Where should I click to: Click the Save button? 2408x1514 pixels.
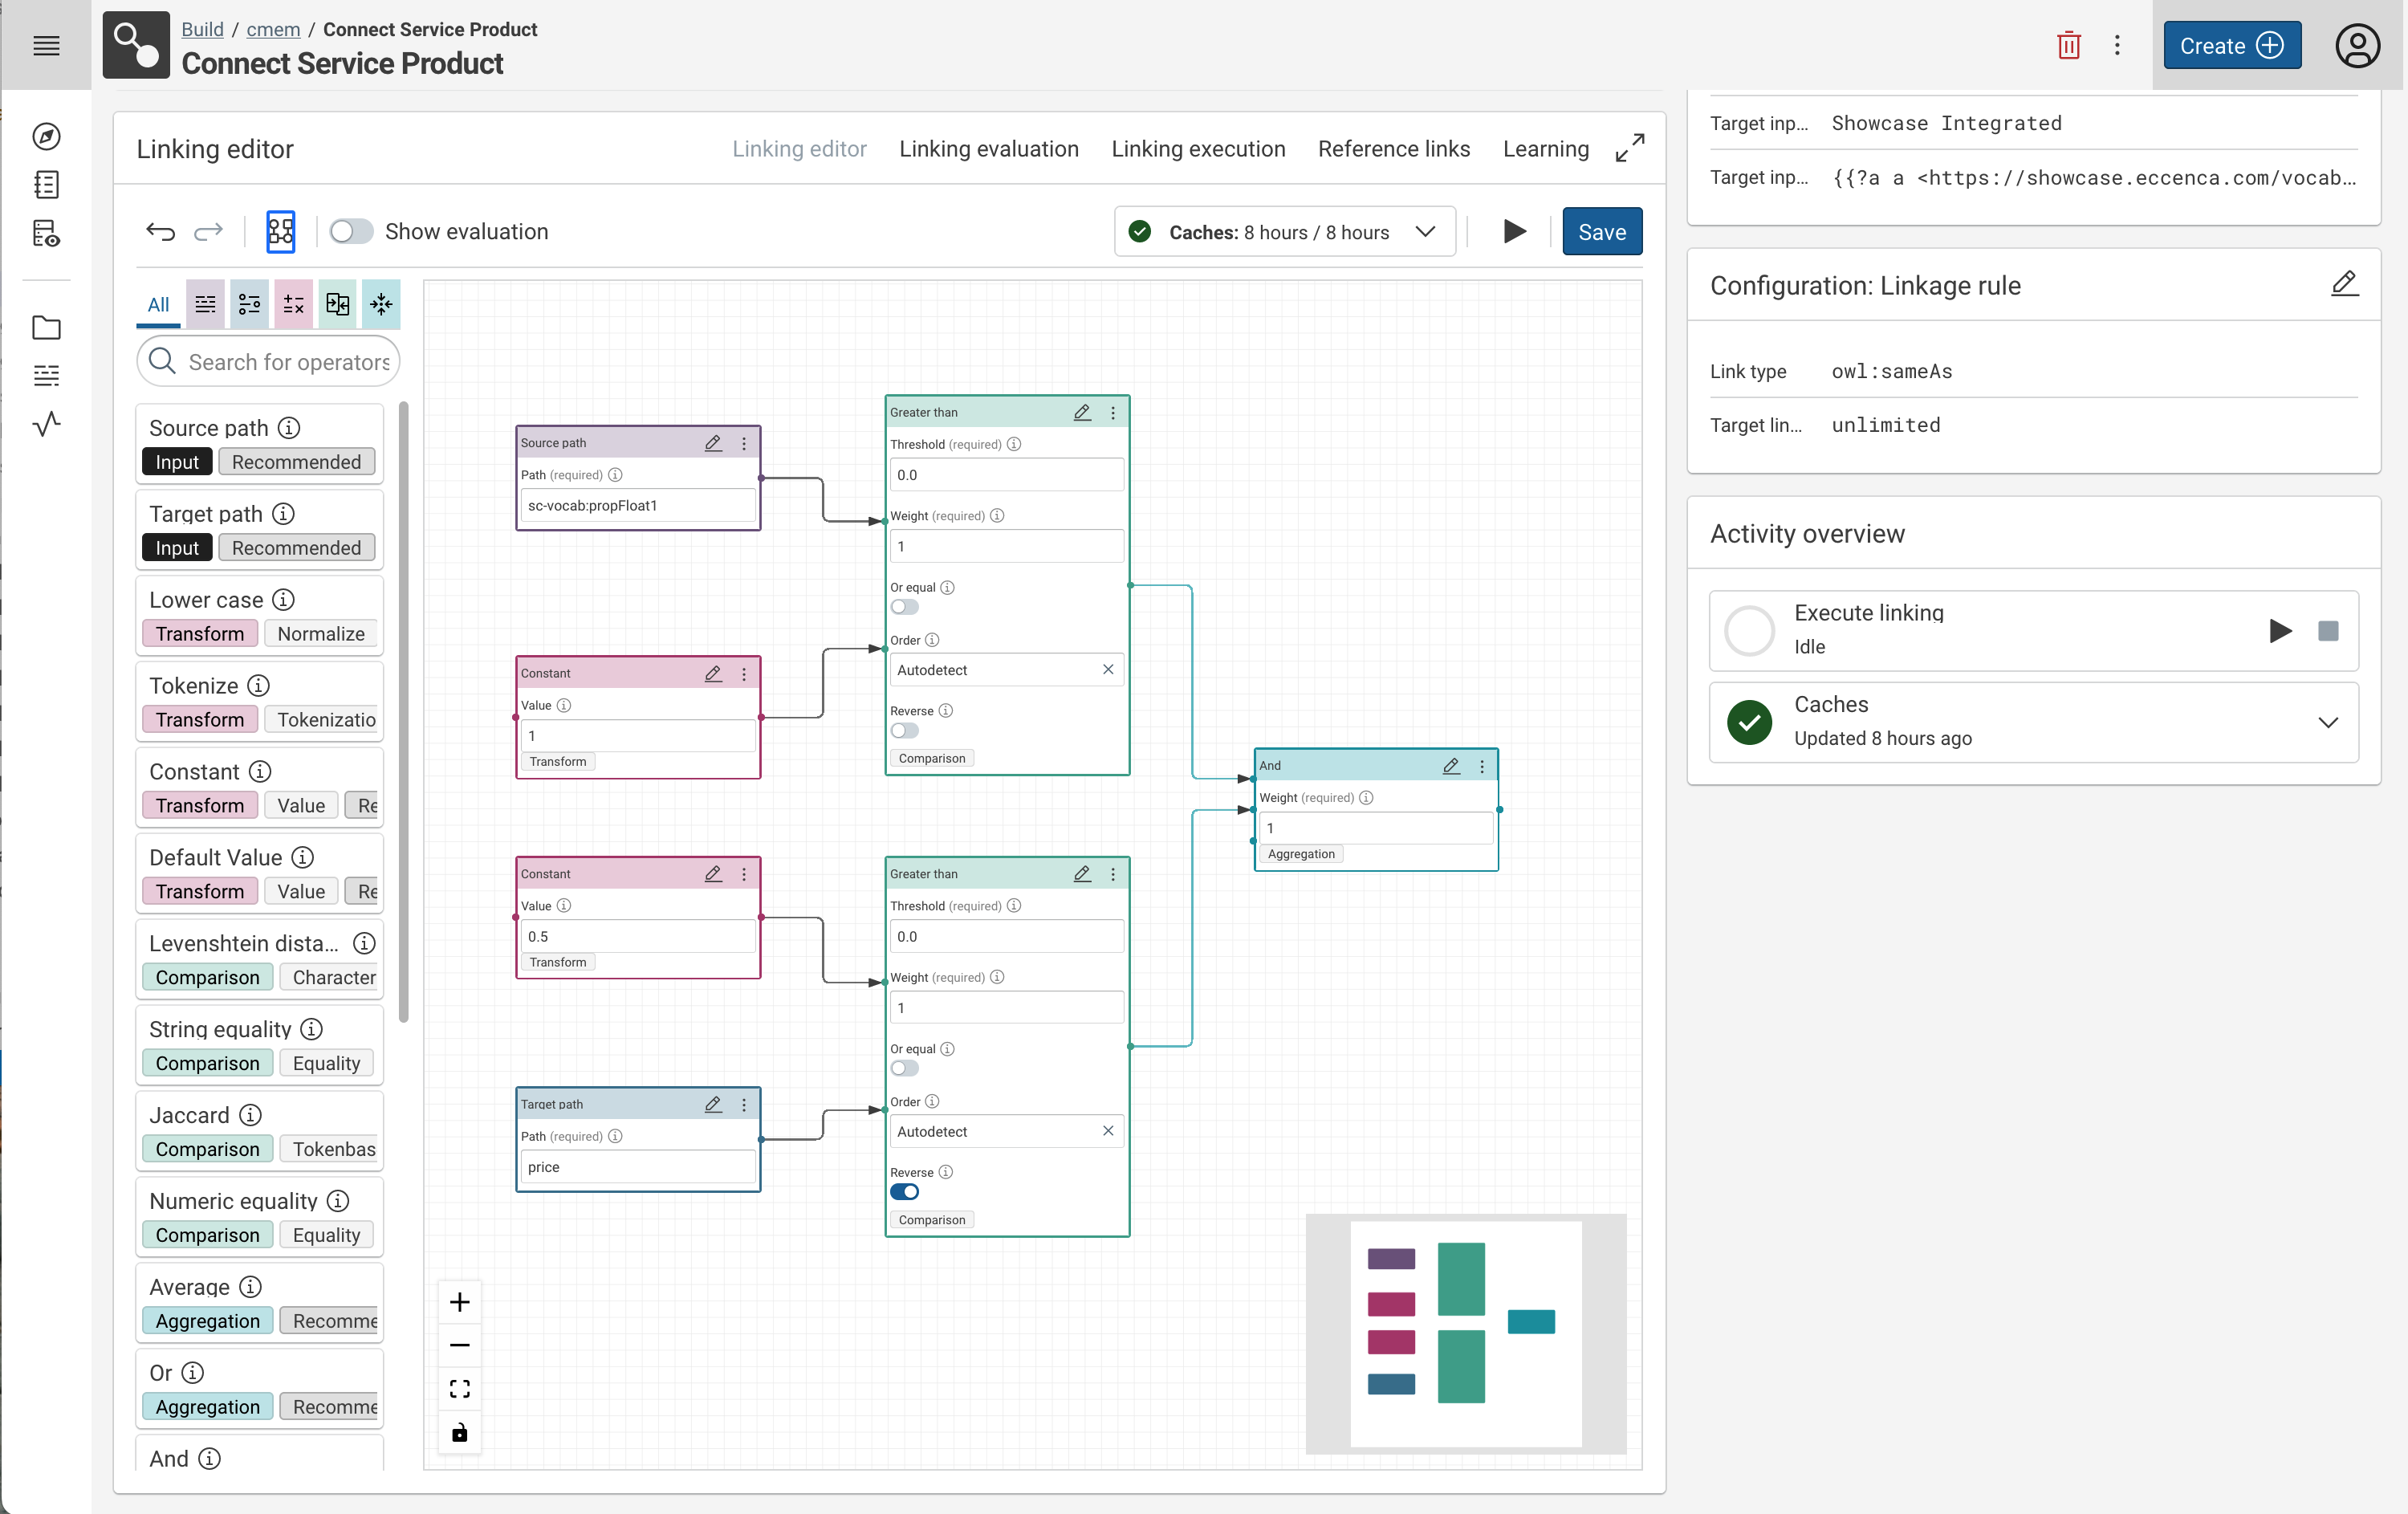[x=1602, y=231]
